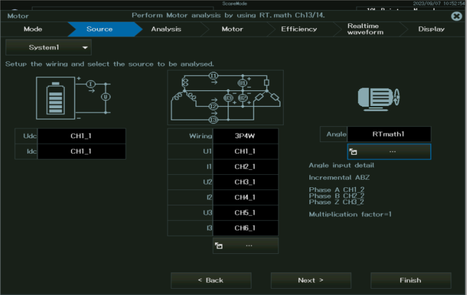Click the 'Multiplication factor=1' text
Screen dimensions: 467x295
click(350, 214)
